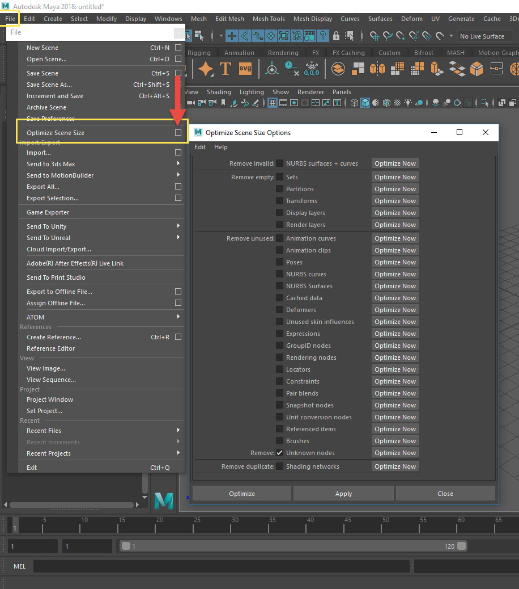
Task: Click Optimize Now for Unknown nodes
Action: pos(395,453)
